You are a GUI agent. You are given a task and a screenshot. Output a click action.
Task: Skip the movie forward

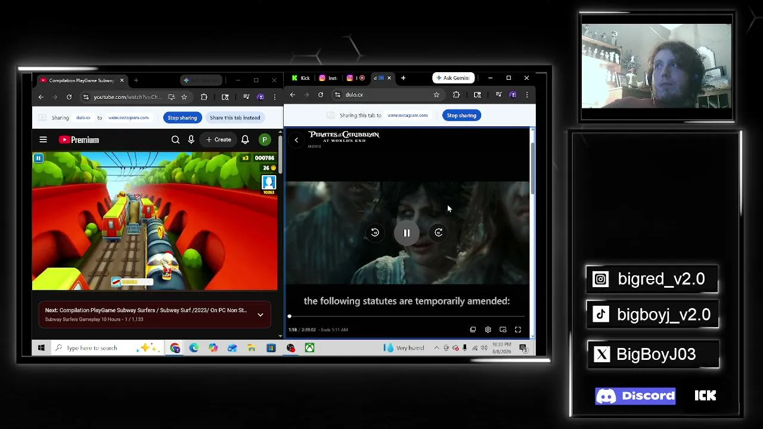click(x=438, y=233)
